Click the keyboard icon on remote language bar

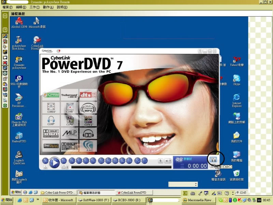192,193
